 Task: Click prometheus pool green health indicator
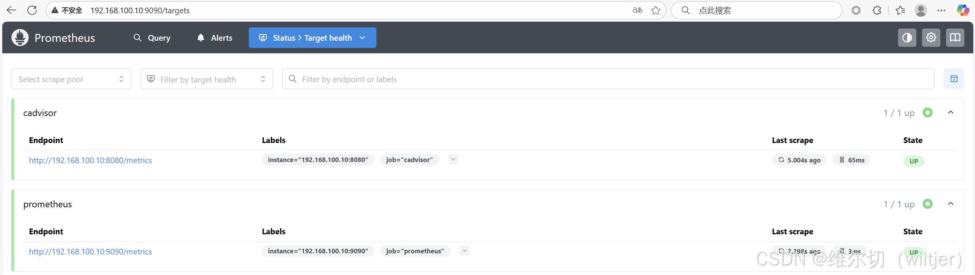click(928, 204)
